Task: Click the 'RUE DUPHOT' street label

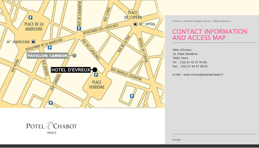Action: 45,68
